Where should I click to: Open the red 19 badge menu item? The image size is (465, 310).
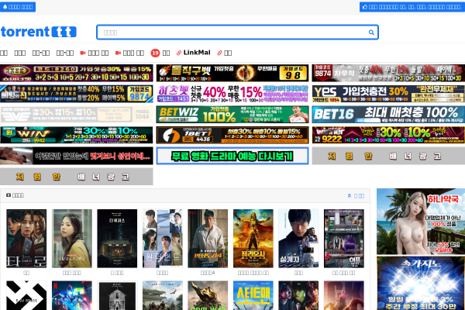tap(160, 53)
